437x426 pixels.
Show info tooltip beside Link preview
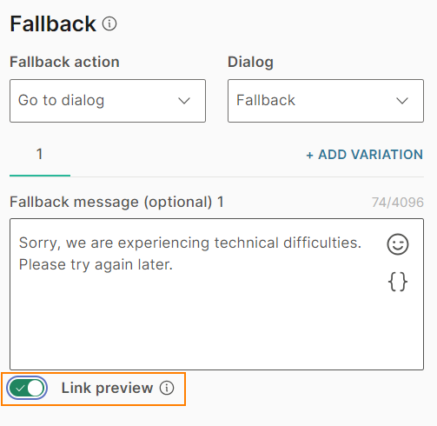167,388
